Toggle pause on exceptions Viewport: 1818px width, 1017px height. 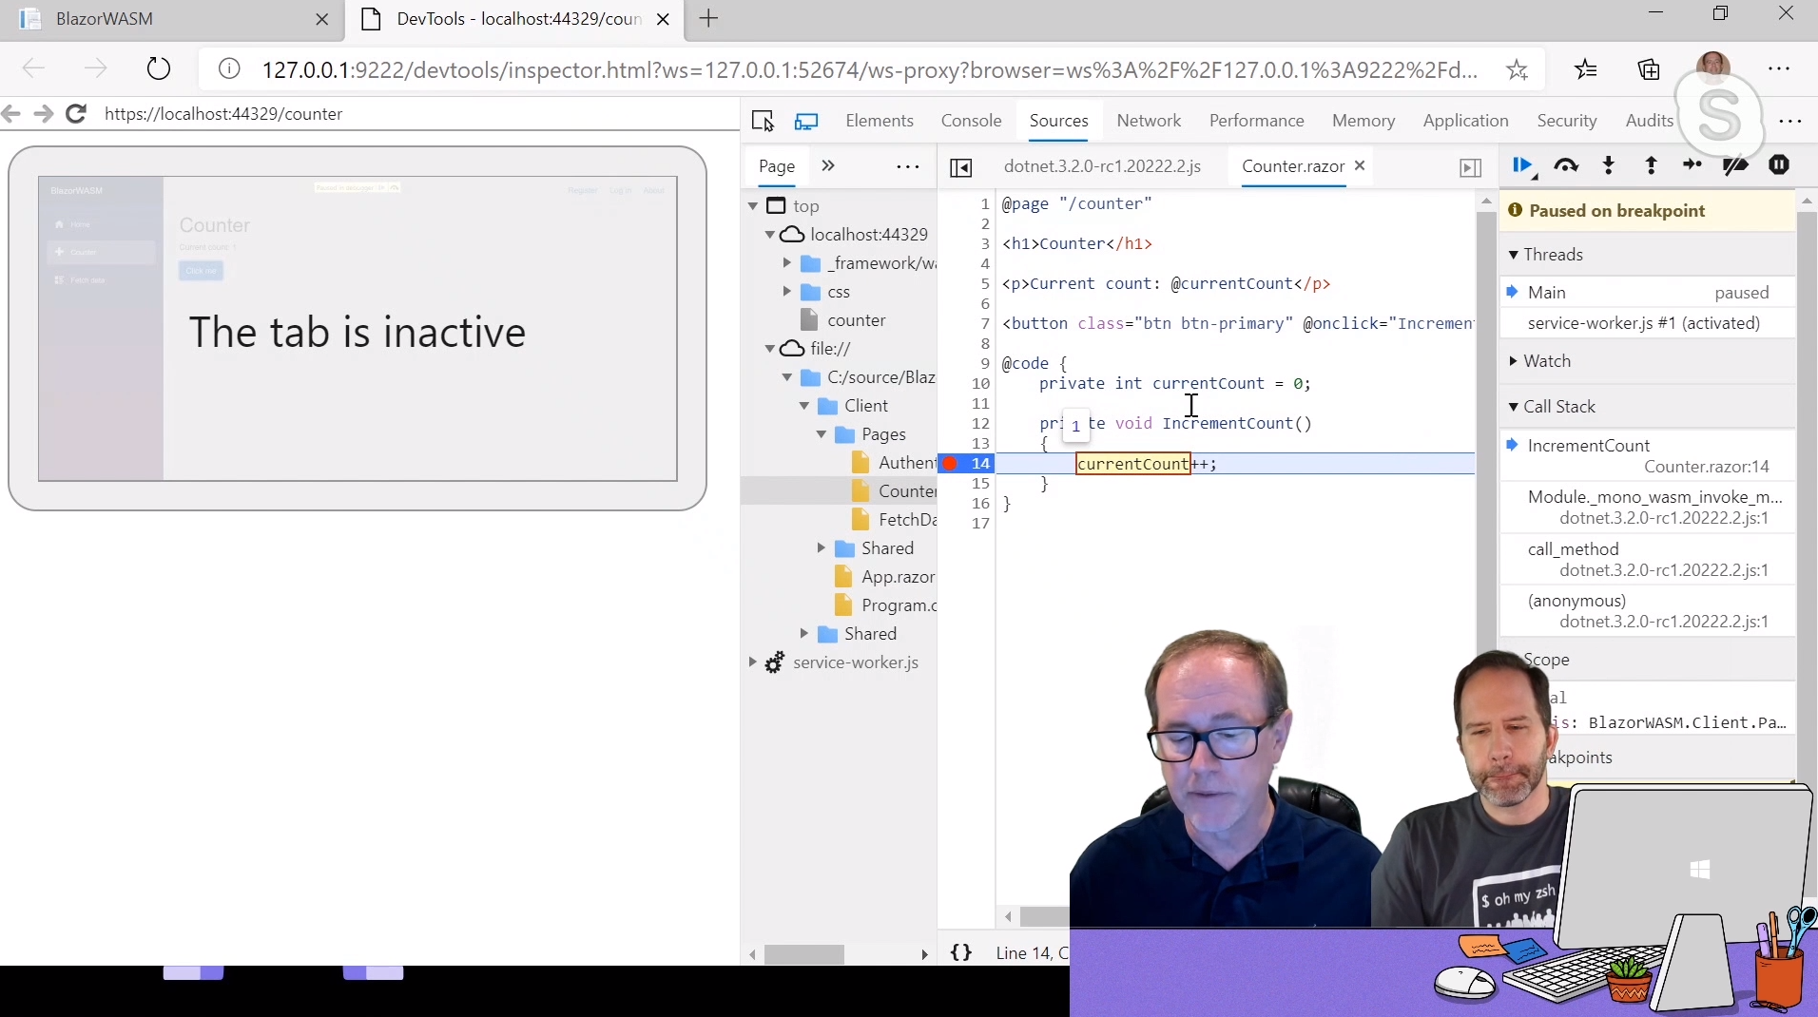coord(1779,165)
